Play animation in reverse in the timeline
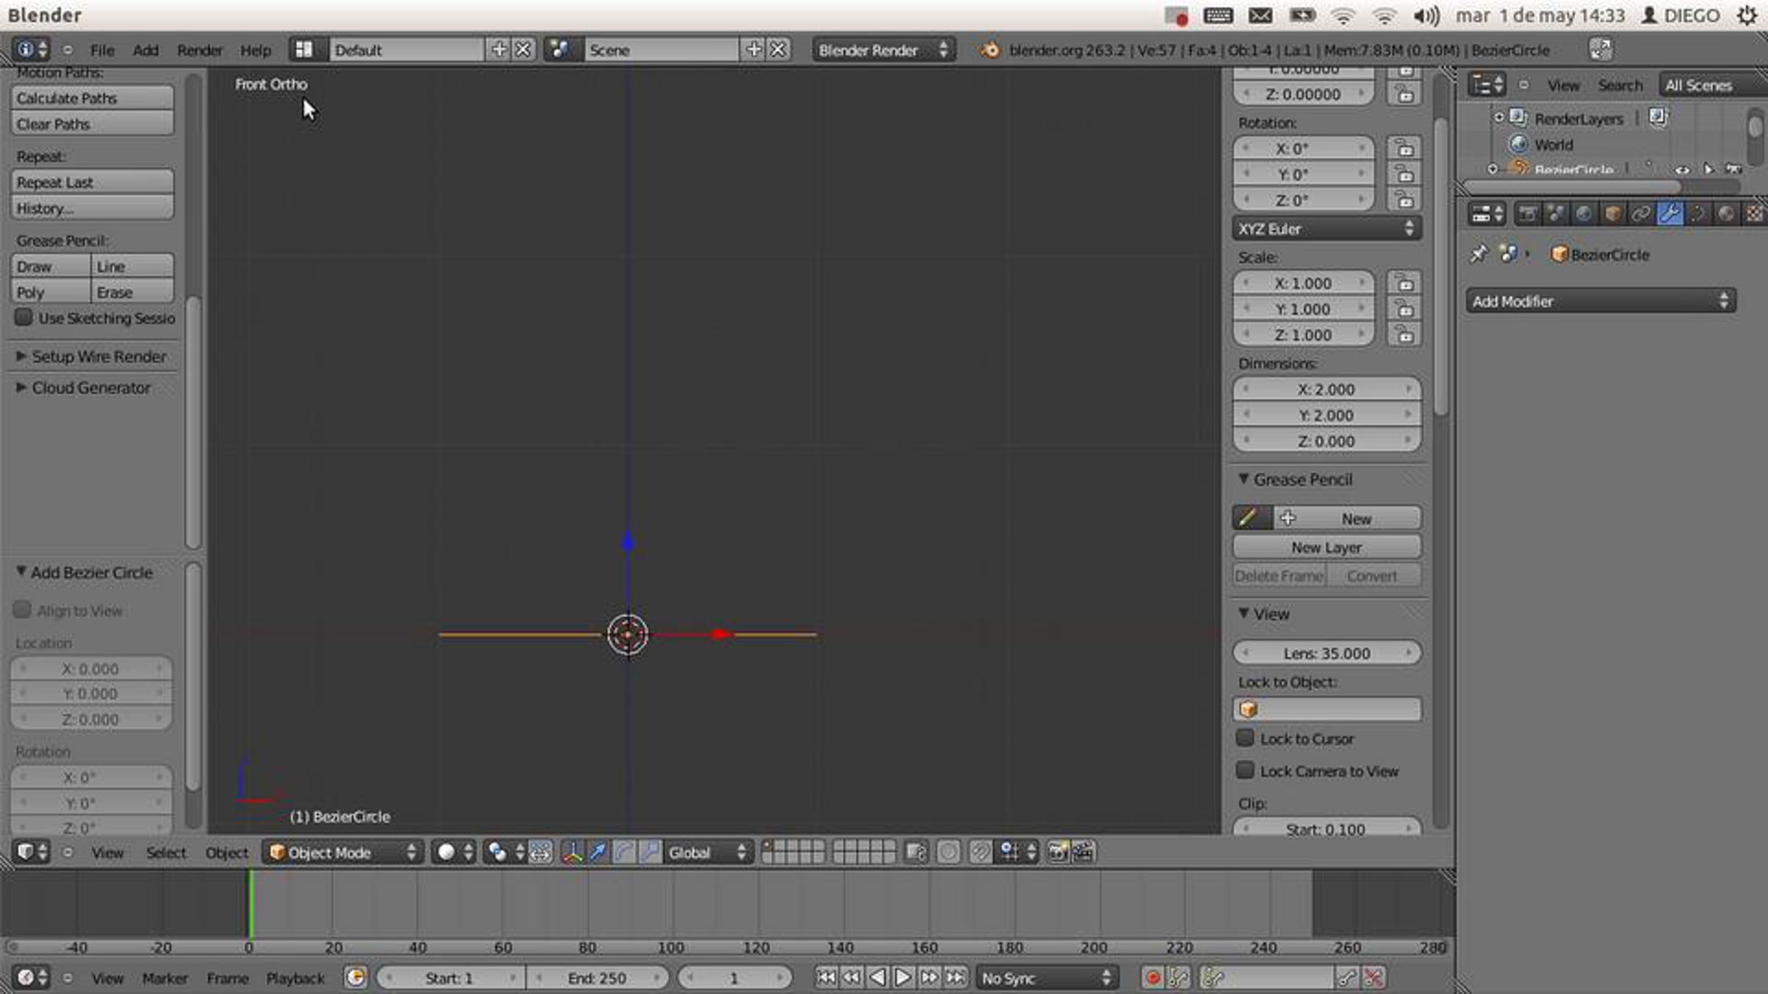 (877, 978)
